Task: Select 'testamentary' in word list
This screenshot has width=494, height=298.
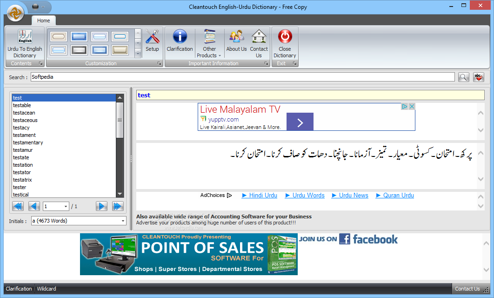Action: [64, 142]
